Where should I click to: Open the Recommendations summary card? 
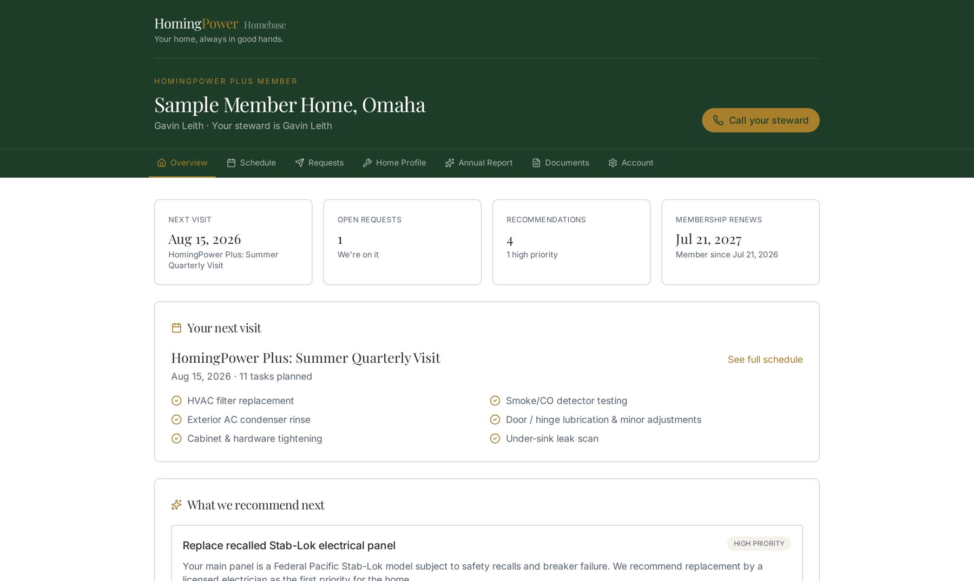click(x=571, y=242)
